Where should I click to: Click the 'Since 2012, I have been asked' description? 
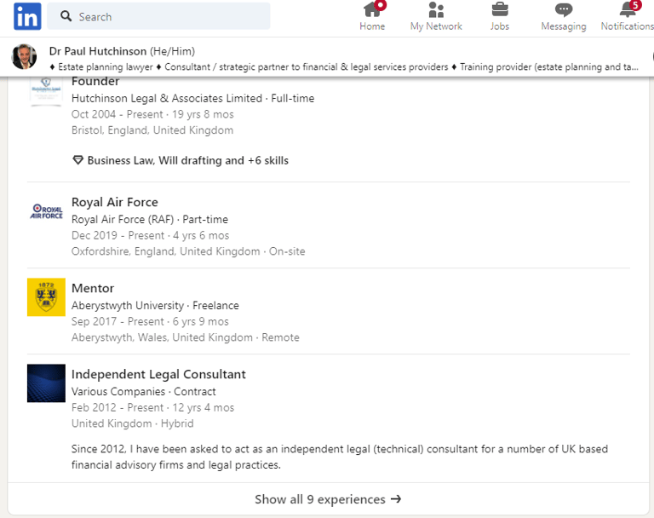[x=340, y=457]
